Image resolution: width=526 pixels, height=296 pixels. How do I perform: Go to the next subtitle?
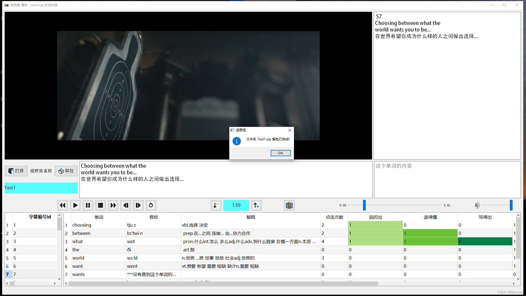138,205
